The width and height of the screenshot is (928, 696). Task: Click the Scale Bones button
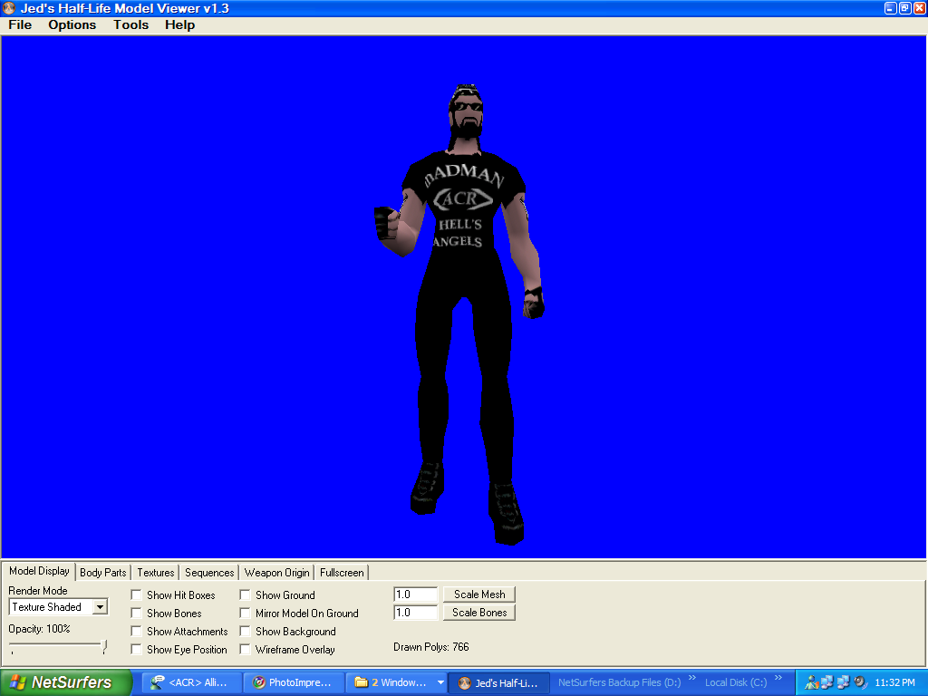(x=479, y=613)
